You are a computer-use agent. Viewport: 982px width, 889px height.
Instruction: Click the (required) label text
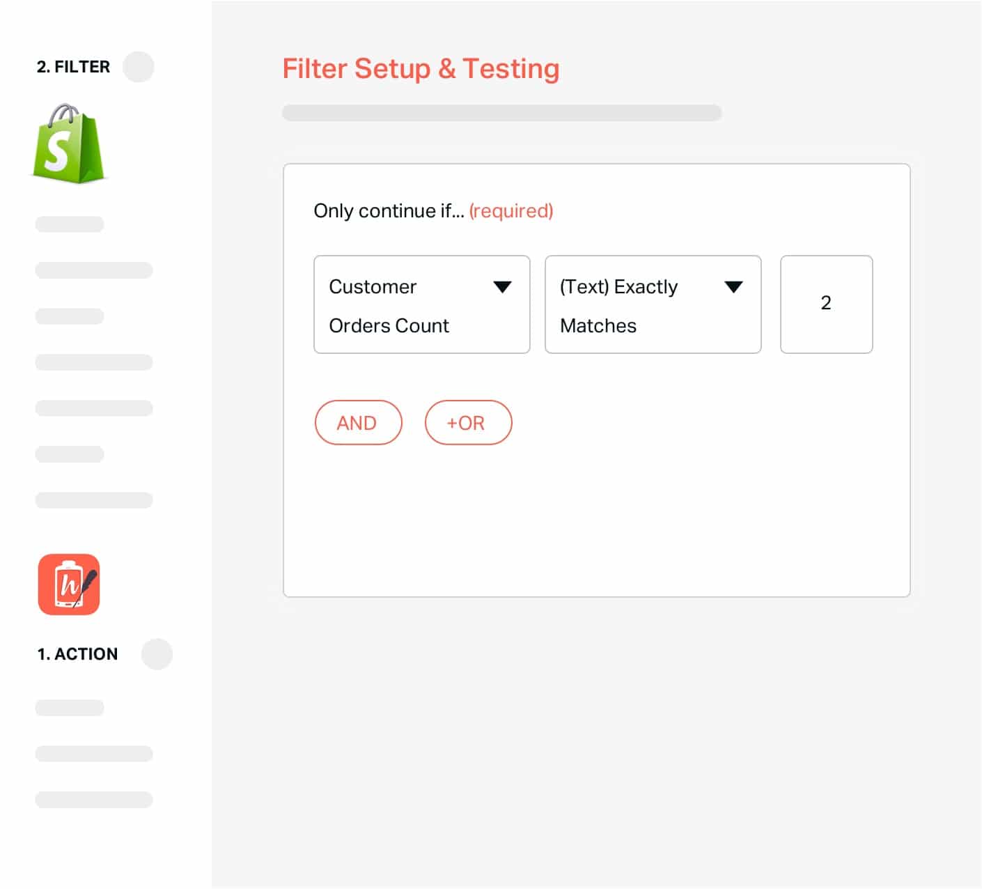(511, 210)
